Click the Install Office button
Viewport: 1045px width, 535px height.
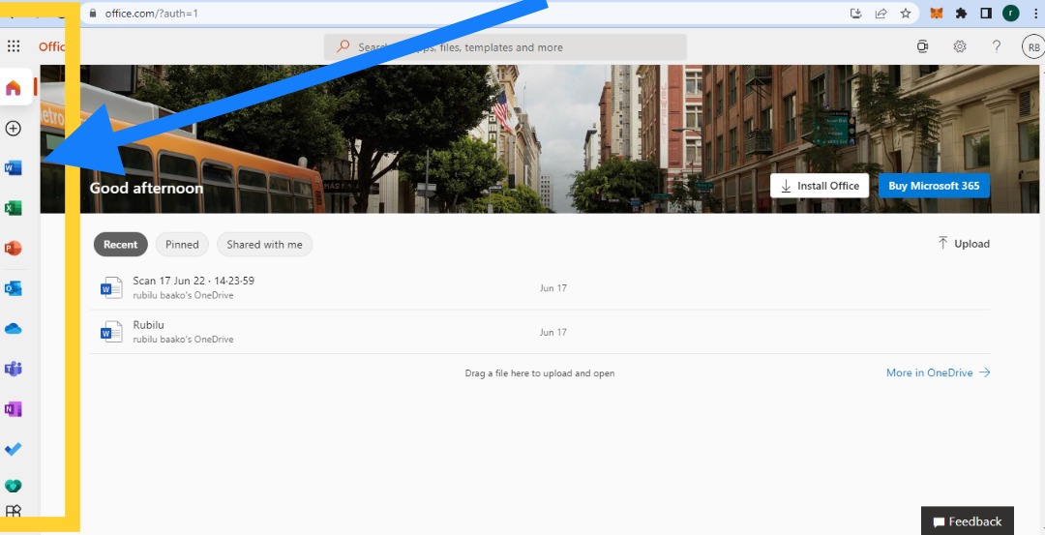tap(820, 186)
